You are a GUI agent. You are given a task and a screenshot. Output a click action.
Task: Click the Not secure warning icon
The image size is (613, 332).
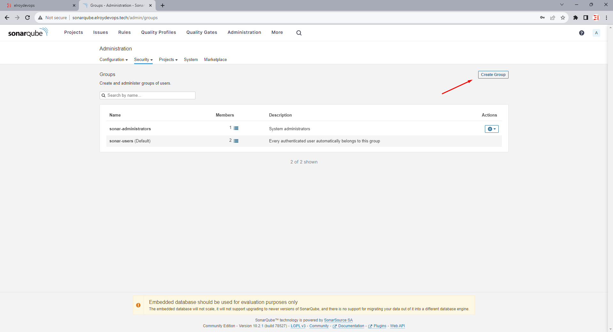coord(40,18)
